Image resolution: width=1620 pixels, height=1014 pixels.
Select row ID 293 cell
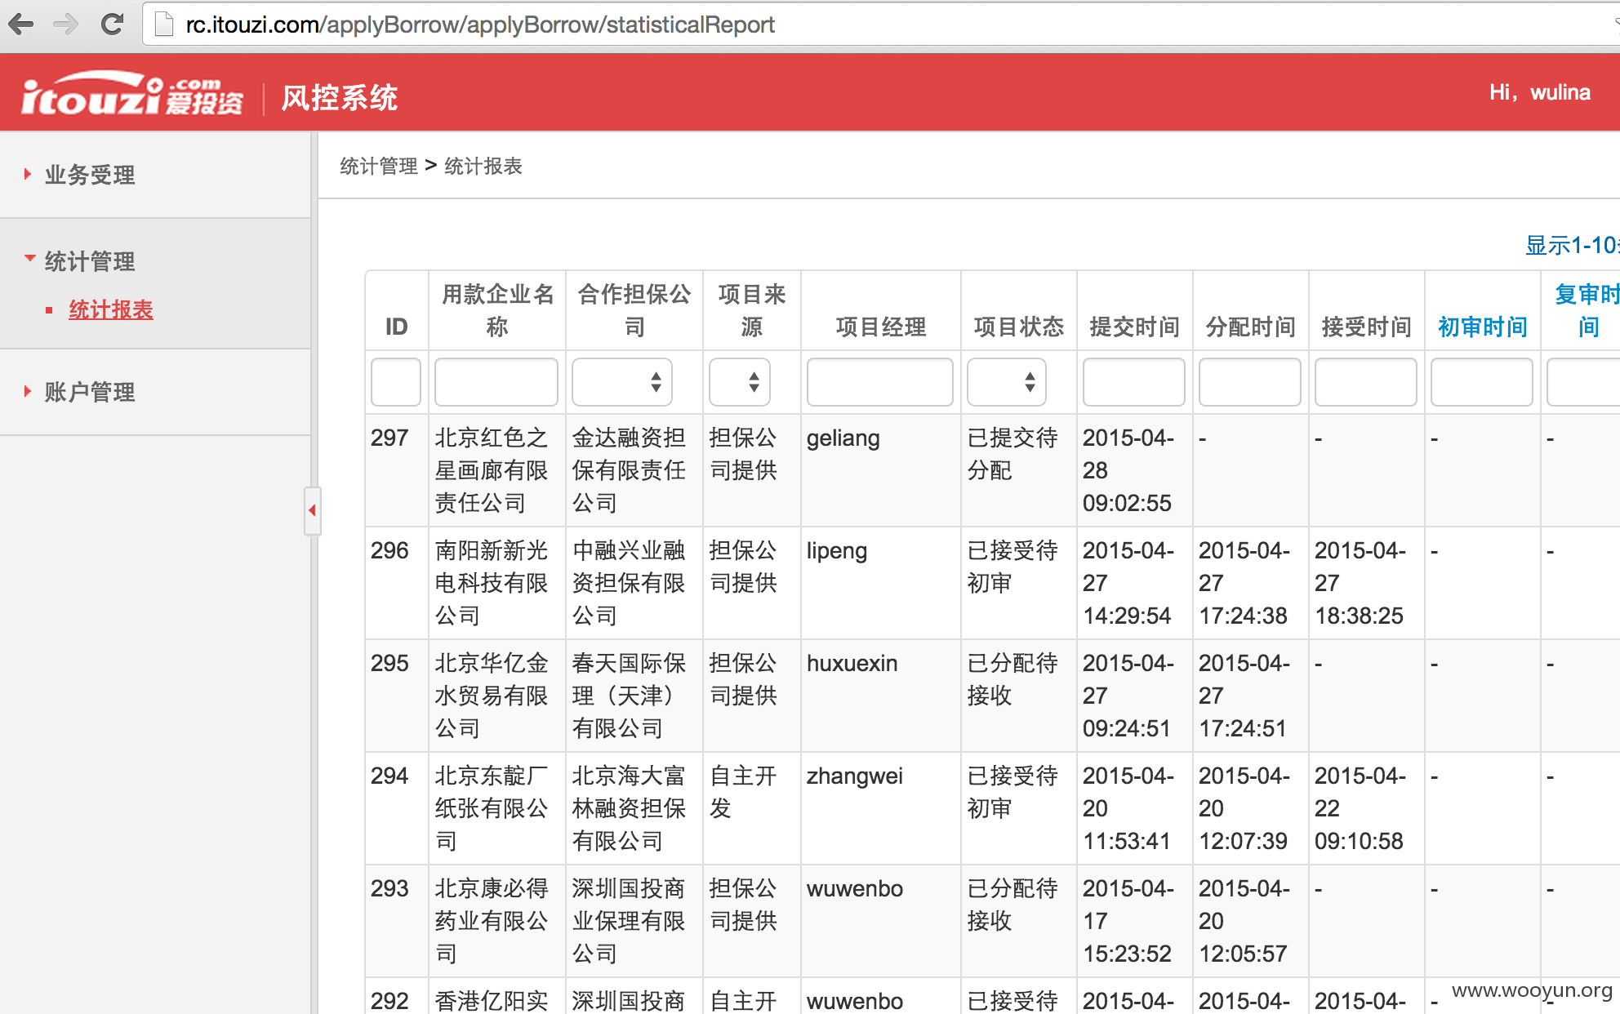[x=389, y=889]
